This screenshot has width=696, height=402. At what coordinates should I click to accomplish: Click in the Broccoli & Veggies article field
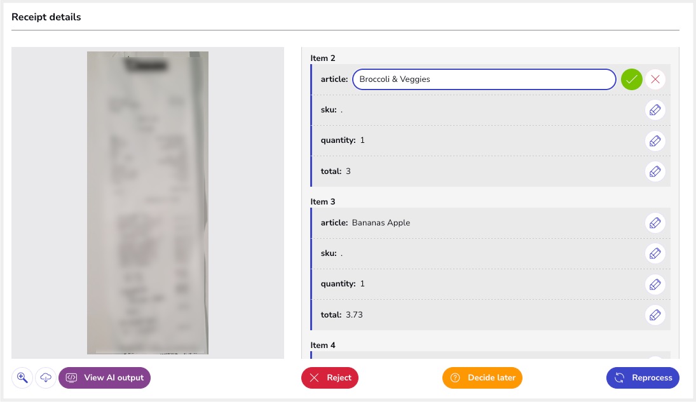(x=483, y=79)
